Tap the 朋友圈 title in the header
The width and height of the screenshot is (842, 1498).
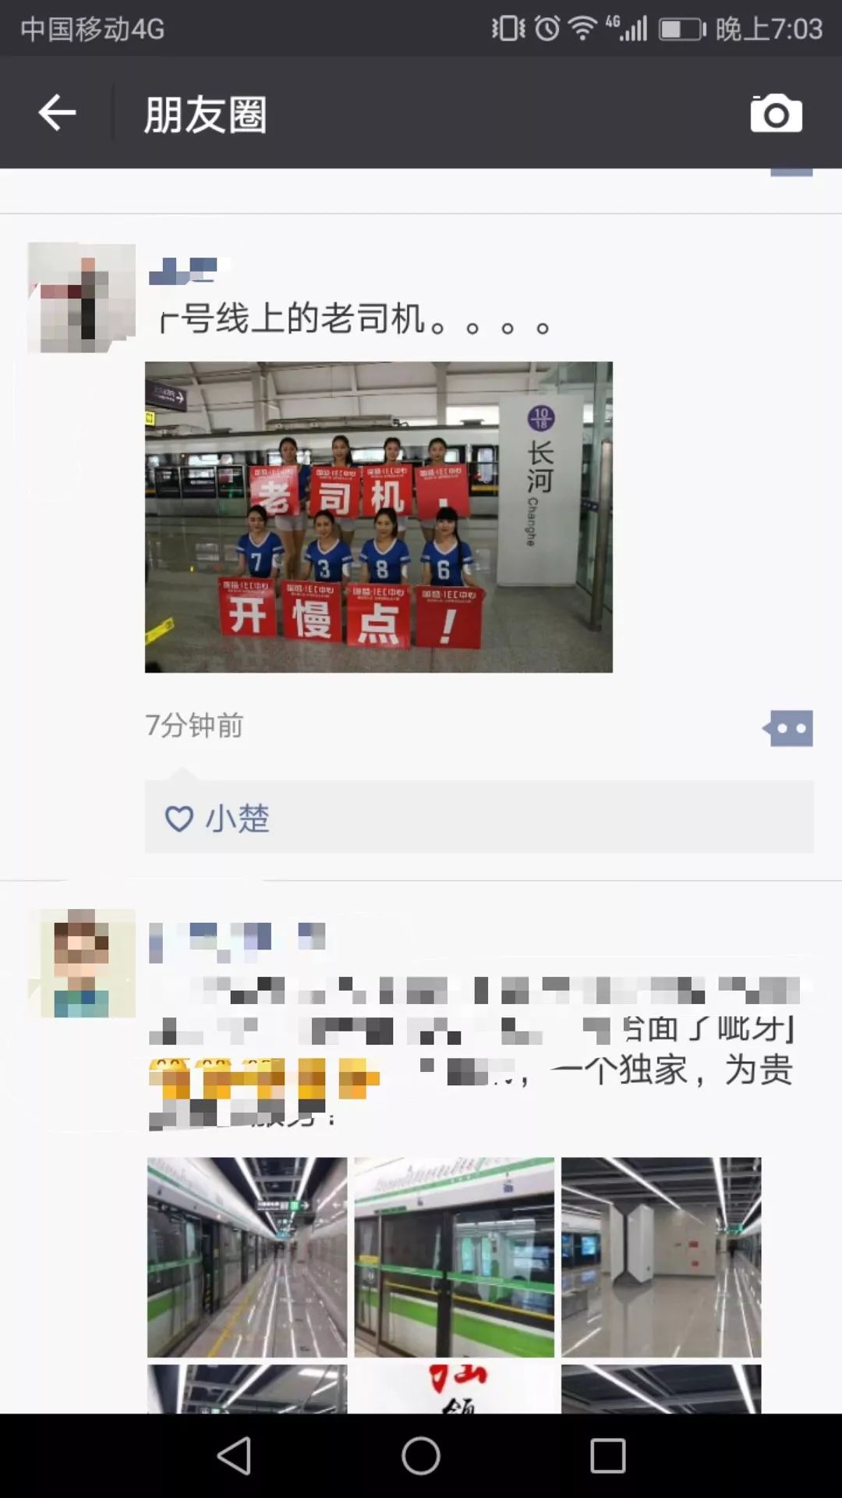(x=205, y=115)
